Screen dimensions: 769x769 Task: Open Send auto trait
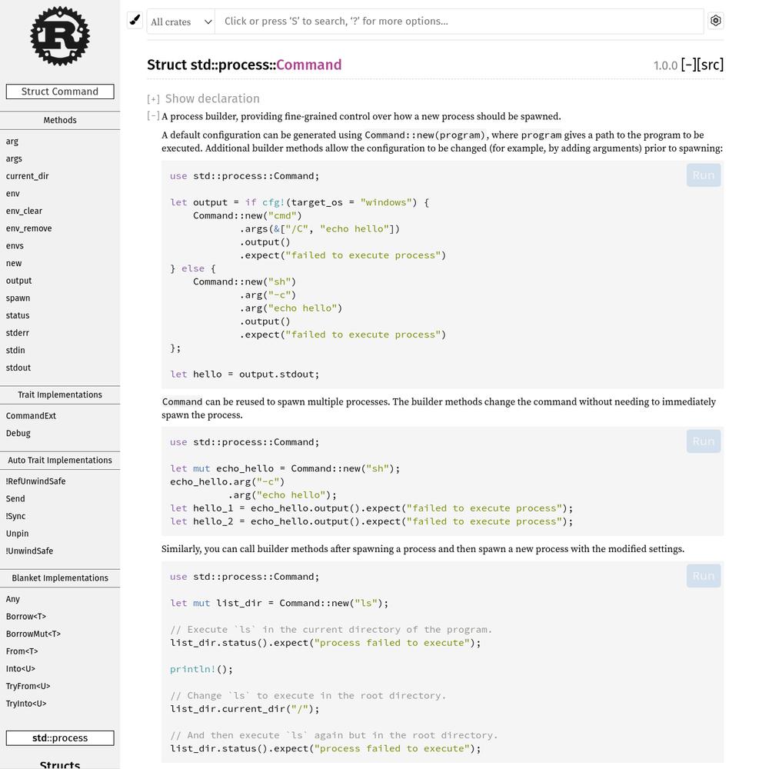coord(15,499)
